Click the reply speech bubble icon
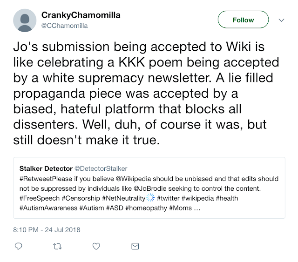This screenshot has height=262, width=298. [19, 245]
